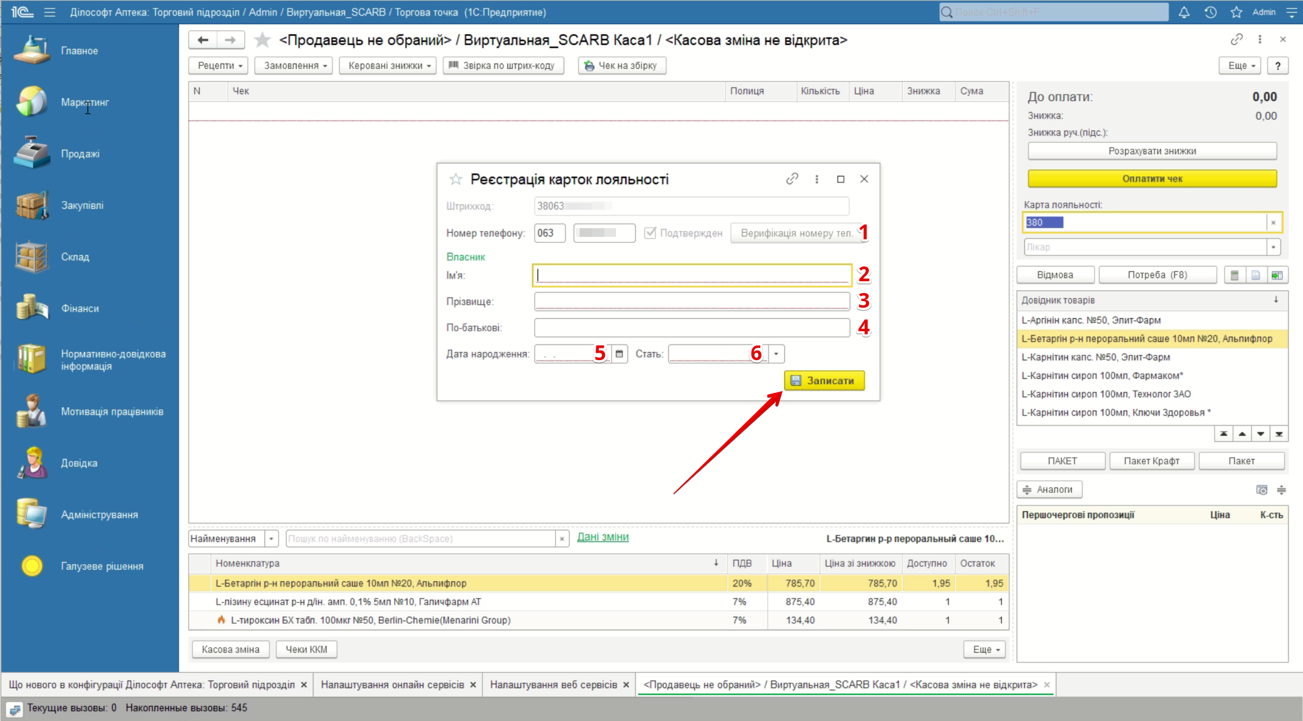
Task: Expand the Лікар dropdown field
Action: click(1273, 247)
